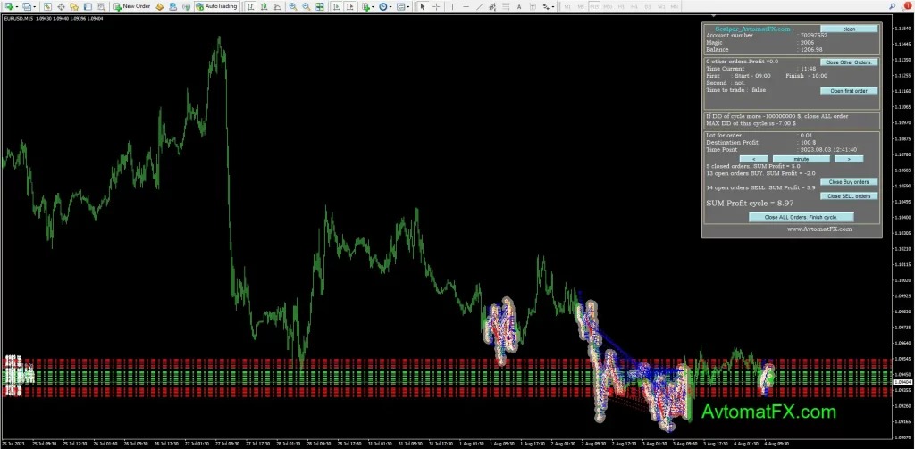Select the cursor arrow tool

pos(423,6)
